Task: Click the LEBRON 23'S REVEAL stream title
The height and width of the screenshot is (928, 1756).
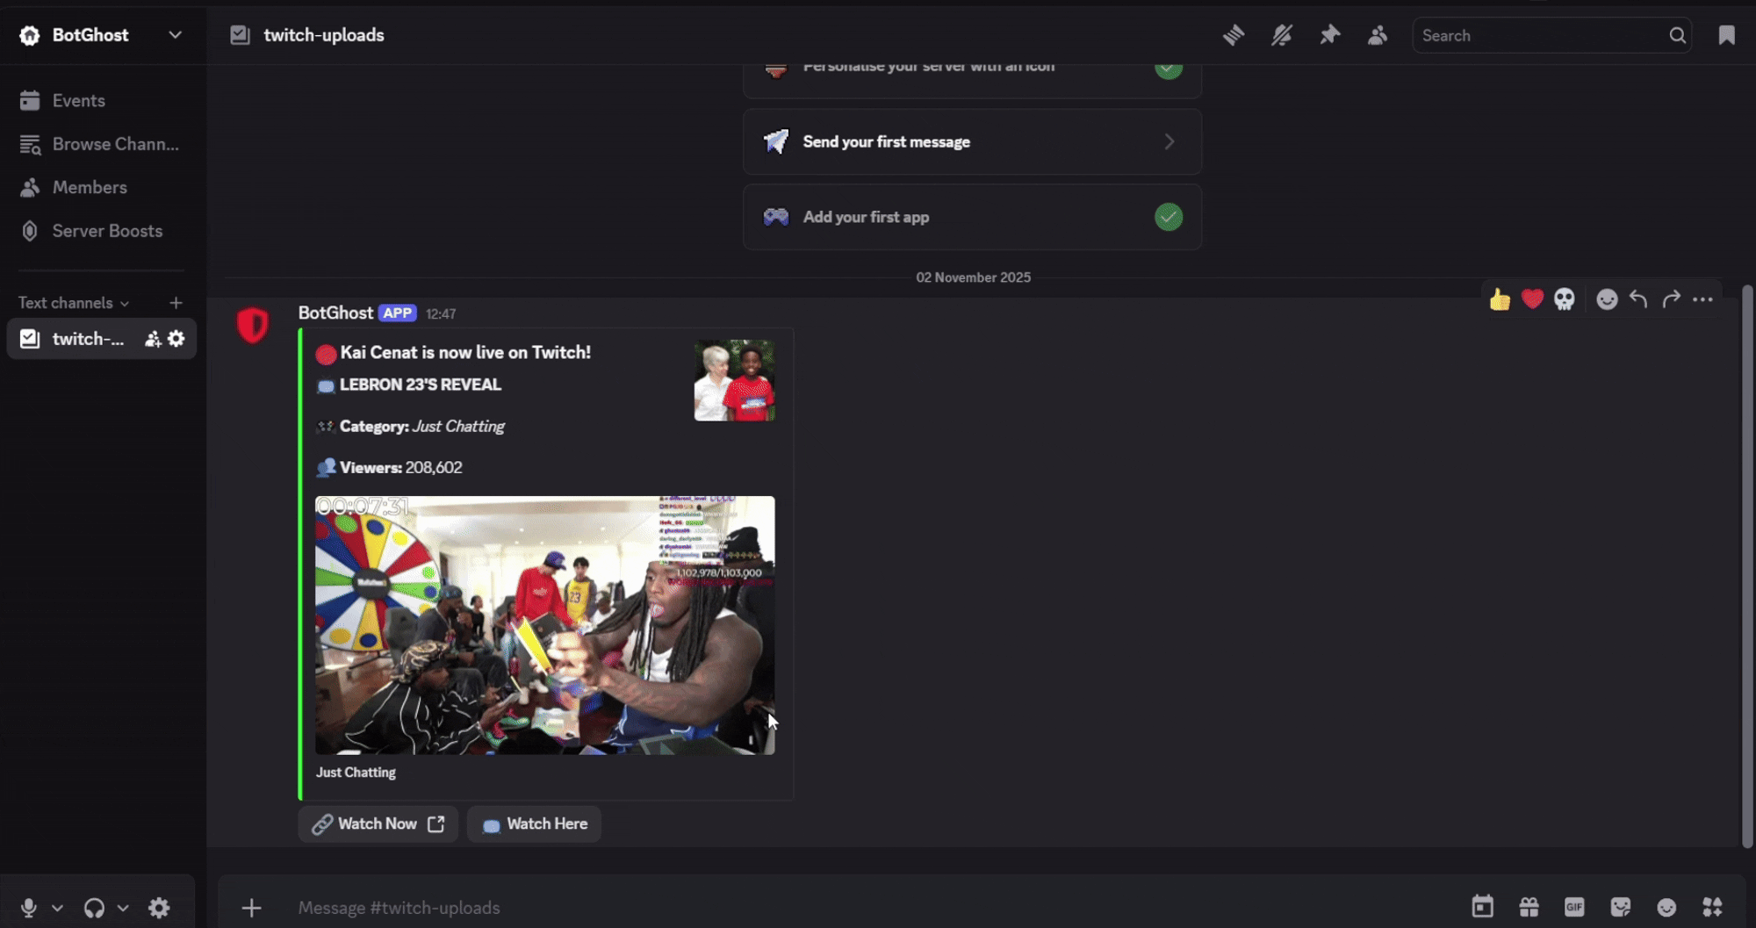Action: [x=421, y=385]
